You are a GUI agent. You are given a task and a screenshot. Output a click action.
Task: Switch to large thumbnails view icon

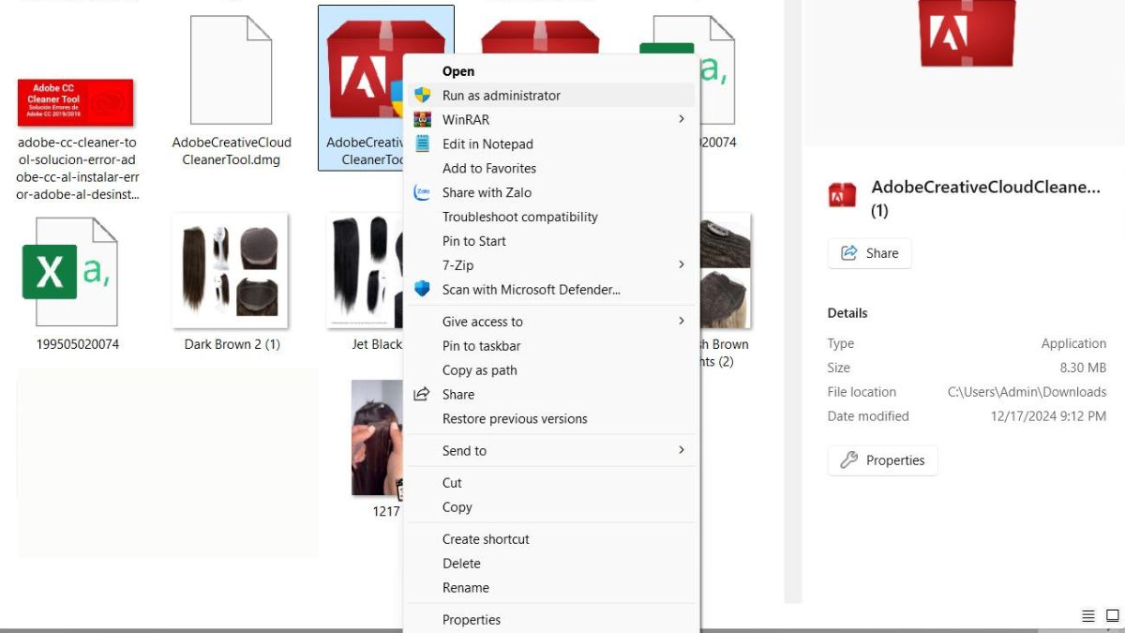click(1112, 616)
